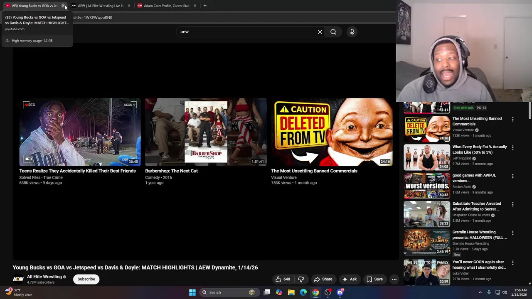Click the Luke Vidler channel name
The width and height of the screenshot is (532, 299).
pyautogui.click(x=461, y=274)
